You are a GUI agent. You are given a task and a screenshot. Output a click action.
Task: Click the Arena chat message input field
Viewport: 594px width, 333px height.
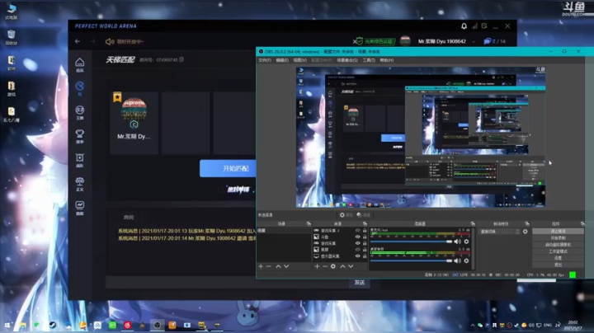coord(227,283)
